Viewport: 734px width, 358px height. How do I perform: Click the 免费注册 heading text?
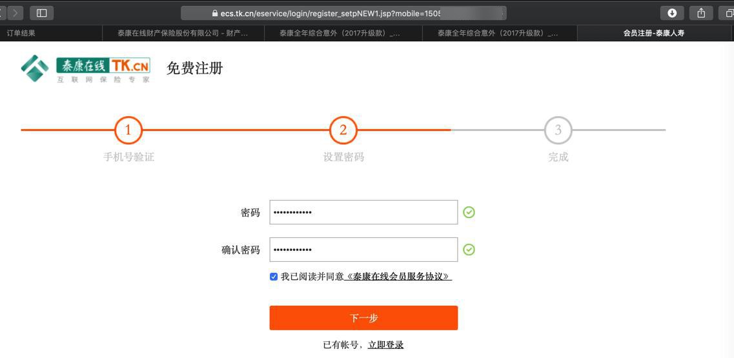point(195,68)
